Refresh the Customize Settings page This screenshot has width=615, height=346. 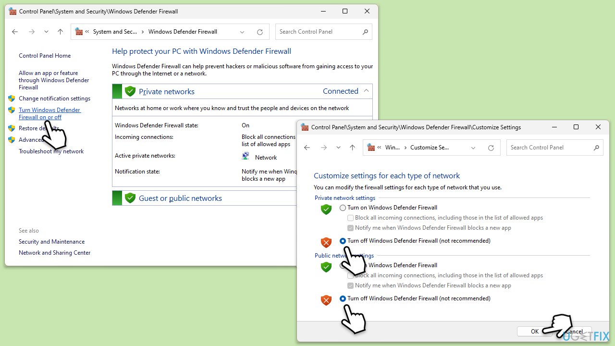click(491, 148)
